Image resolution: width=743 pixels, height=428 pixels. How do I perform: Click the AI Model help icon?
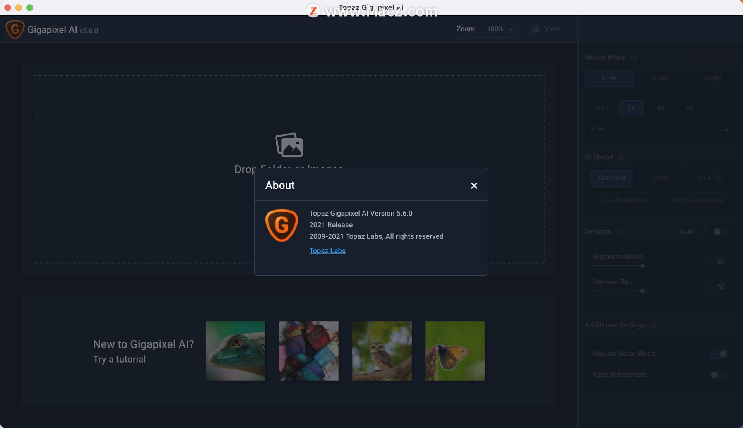tap(621, 158)
